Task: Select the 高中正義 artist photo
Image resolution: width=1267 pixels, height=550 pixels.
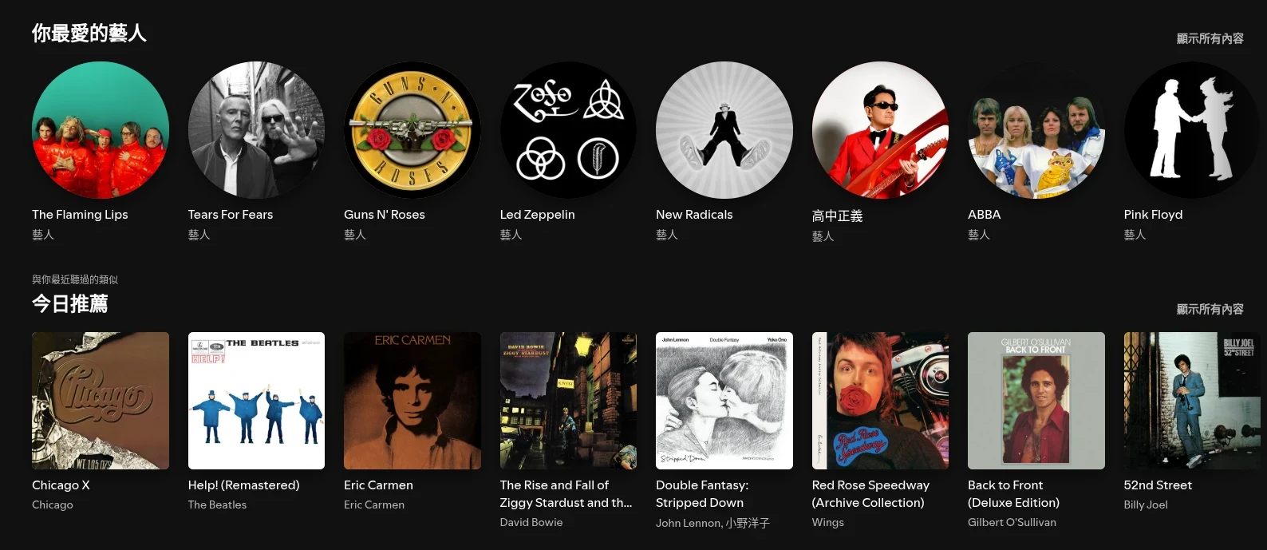Action: tap(880, 130)
